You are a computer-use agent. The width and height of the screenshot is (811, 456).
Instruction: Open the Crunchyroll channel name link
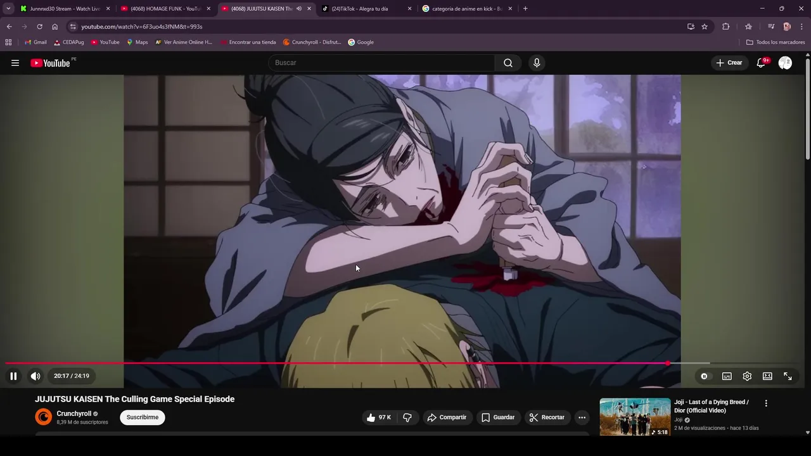74,414
